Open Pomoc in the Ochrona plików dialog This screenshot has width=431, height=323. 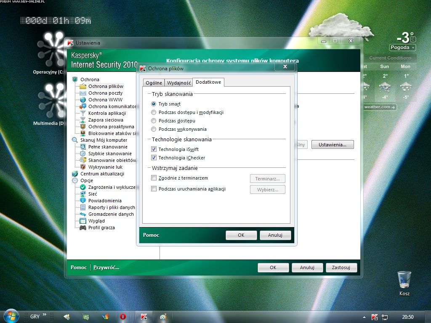coord(151,235)
